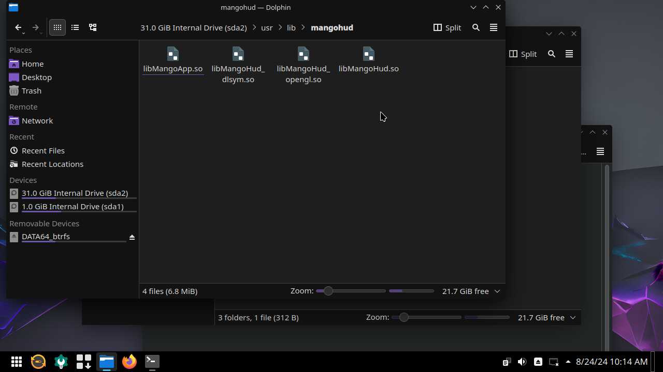Navigate to usr folder in breadcrumb
663x372 pixels.
[x=267, y=27]
